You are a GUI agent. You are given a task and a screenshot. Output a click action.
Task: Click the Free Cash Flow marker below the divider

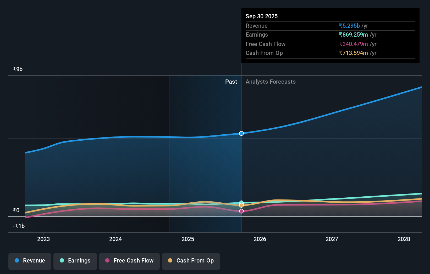pos(241,211)
